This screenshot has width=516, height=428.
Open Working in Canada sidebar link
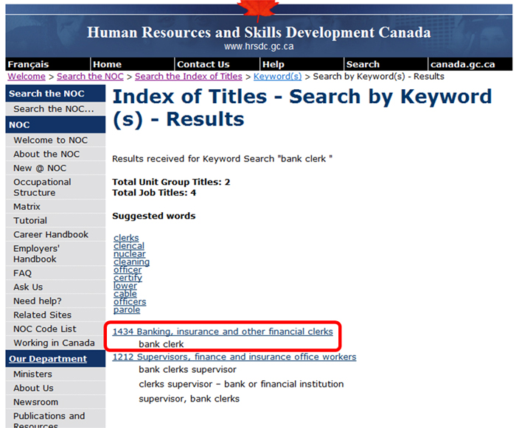pos(55,343)
